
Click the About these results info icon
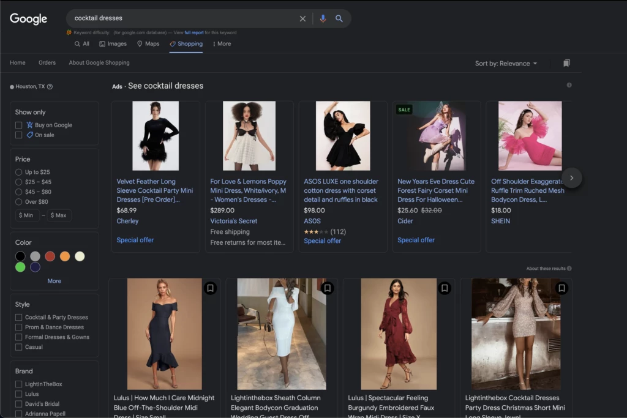tap(569, 269)
